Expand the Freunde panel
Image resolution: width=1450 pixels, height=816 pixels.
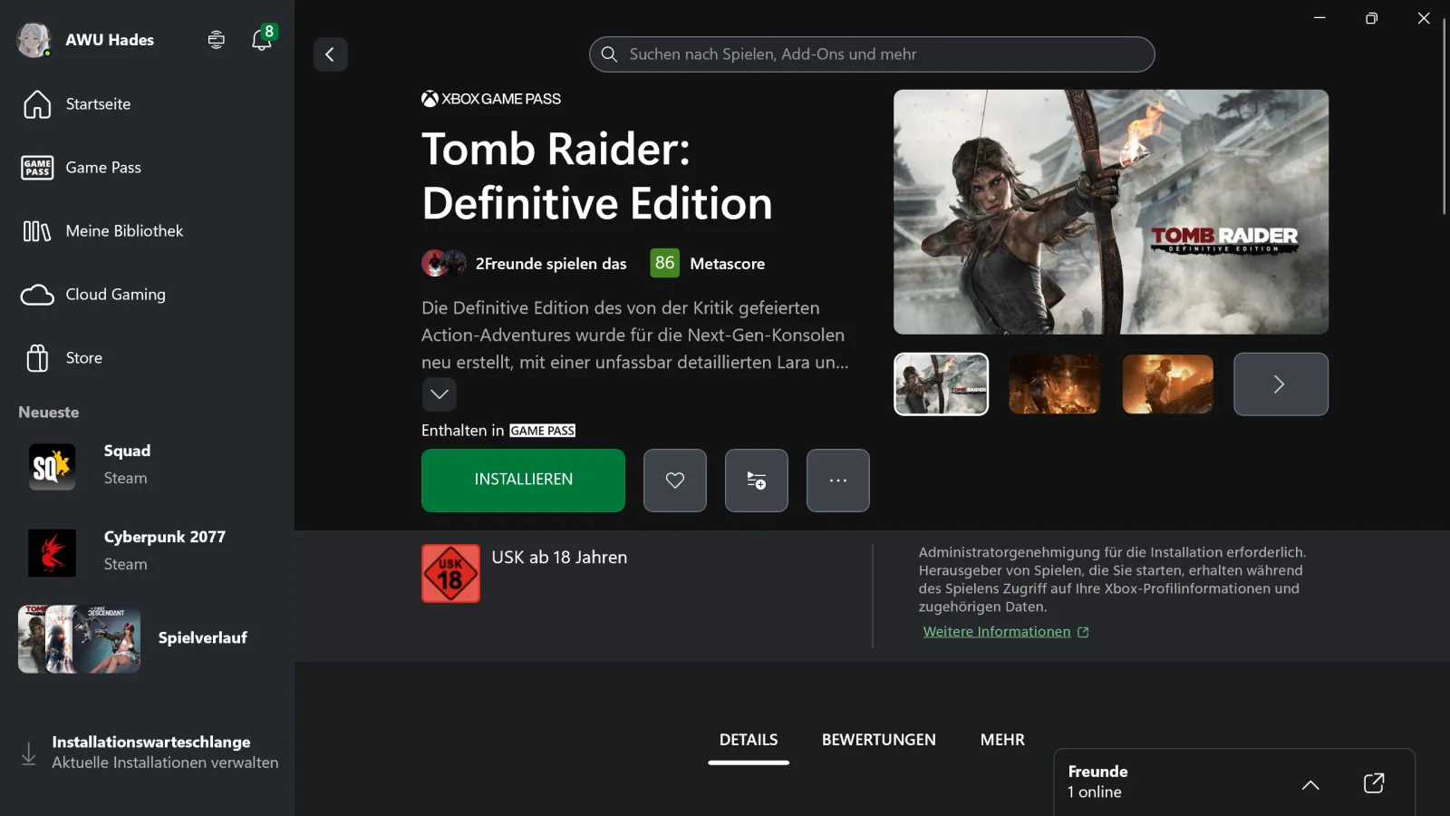pos(1310,784)
